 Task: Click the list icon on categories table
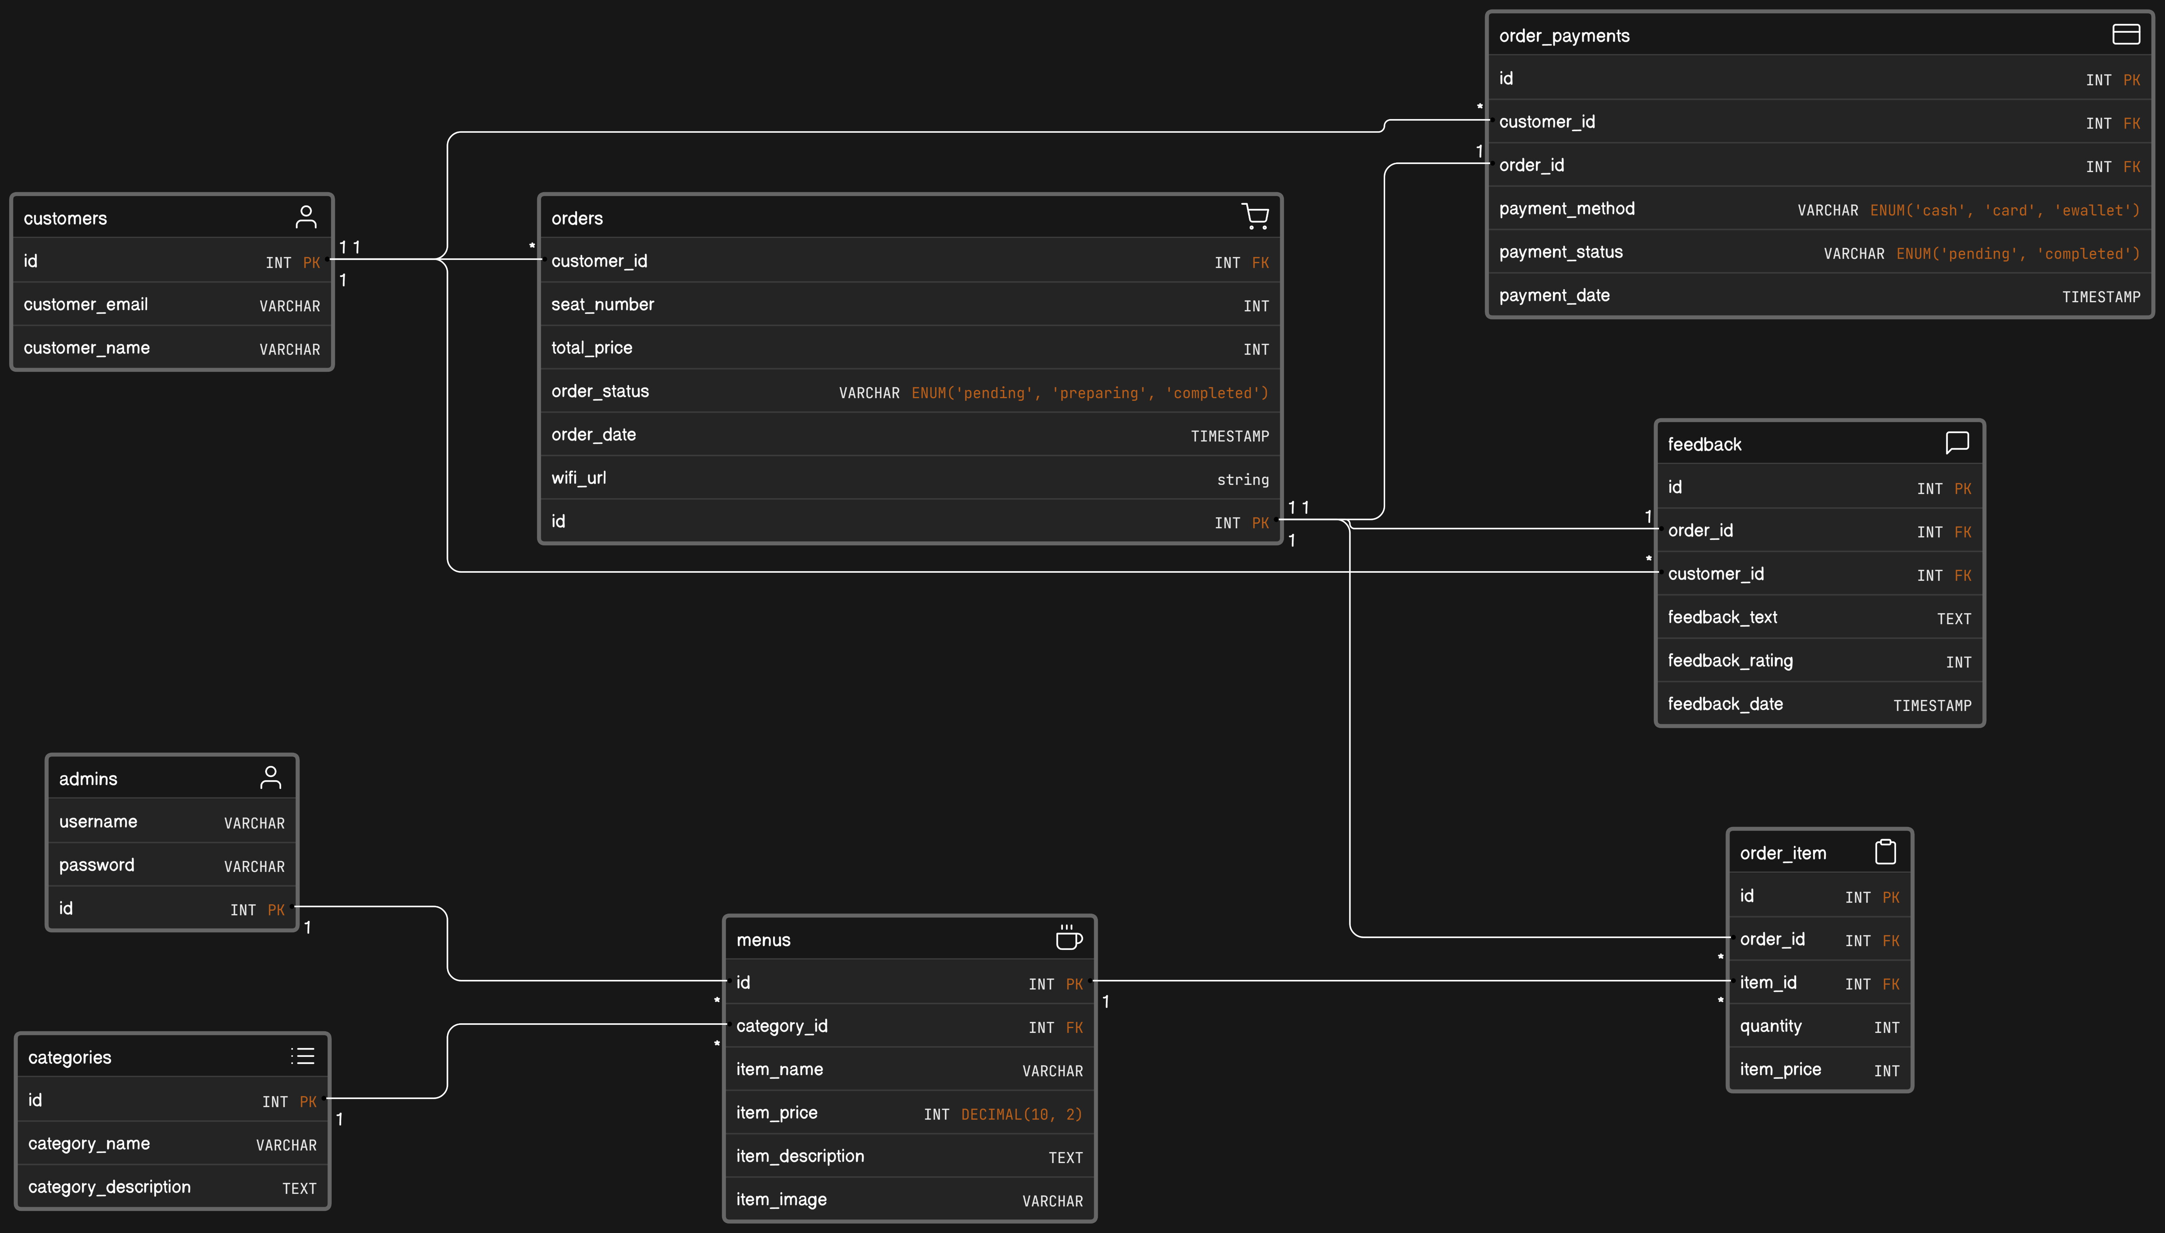point(302,1056)
